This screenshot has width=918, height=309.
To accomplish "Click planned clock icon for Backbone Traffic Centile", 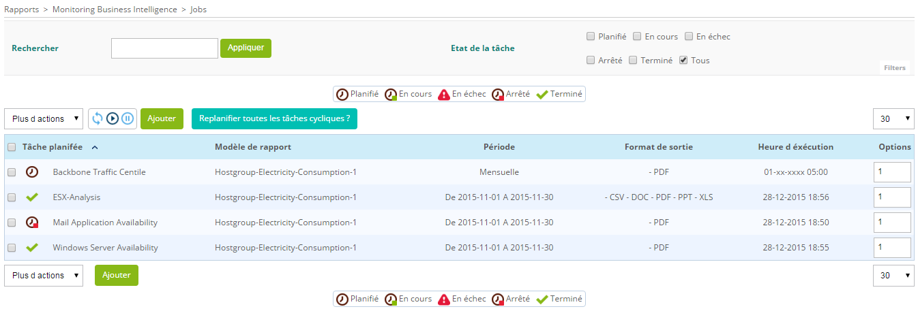I will 31,172.
